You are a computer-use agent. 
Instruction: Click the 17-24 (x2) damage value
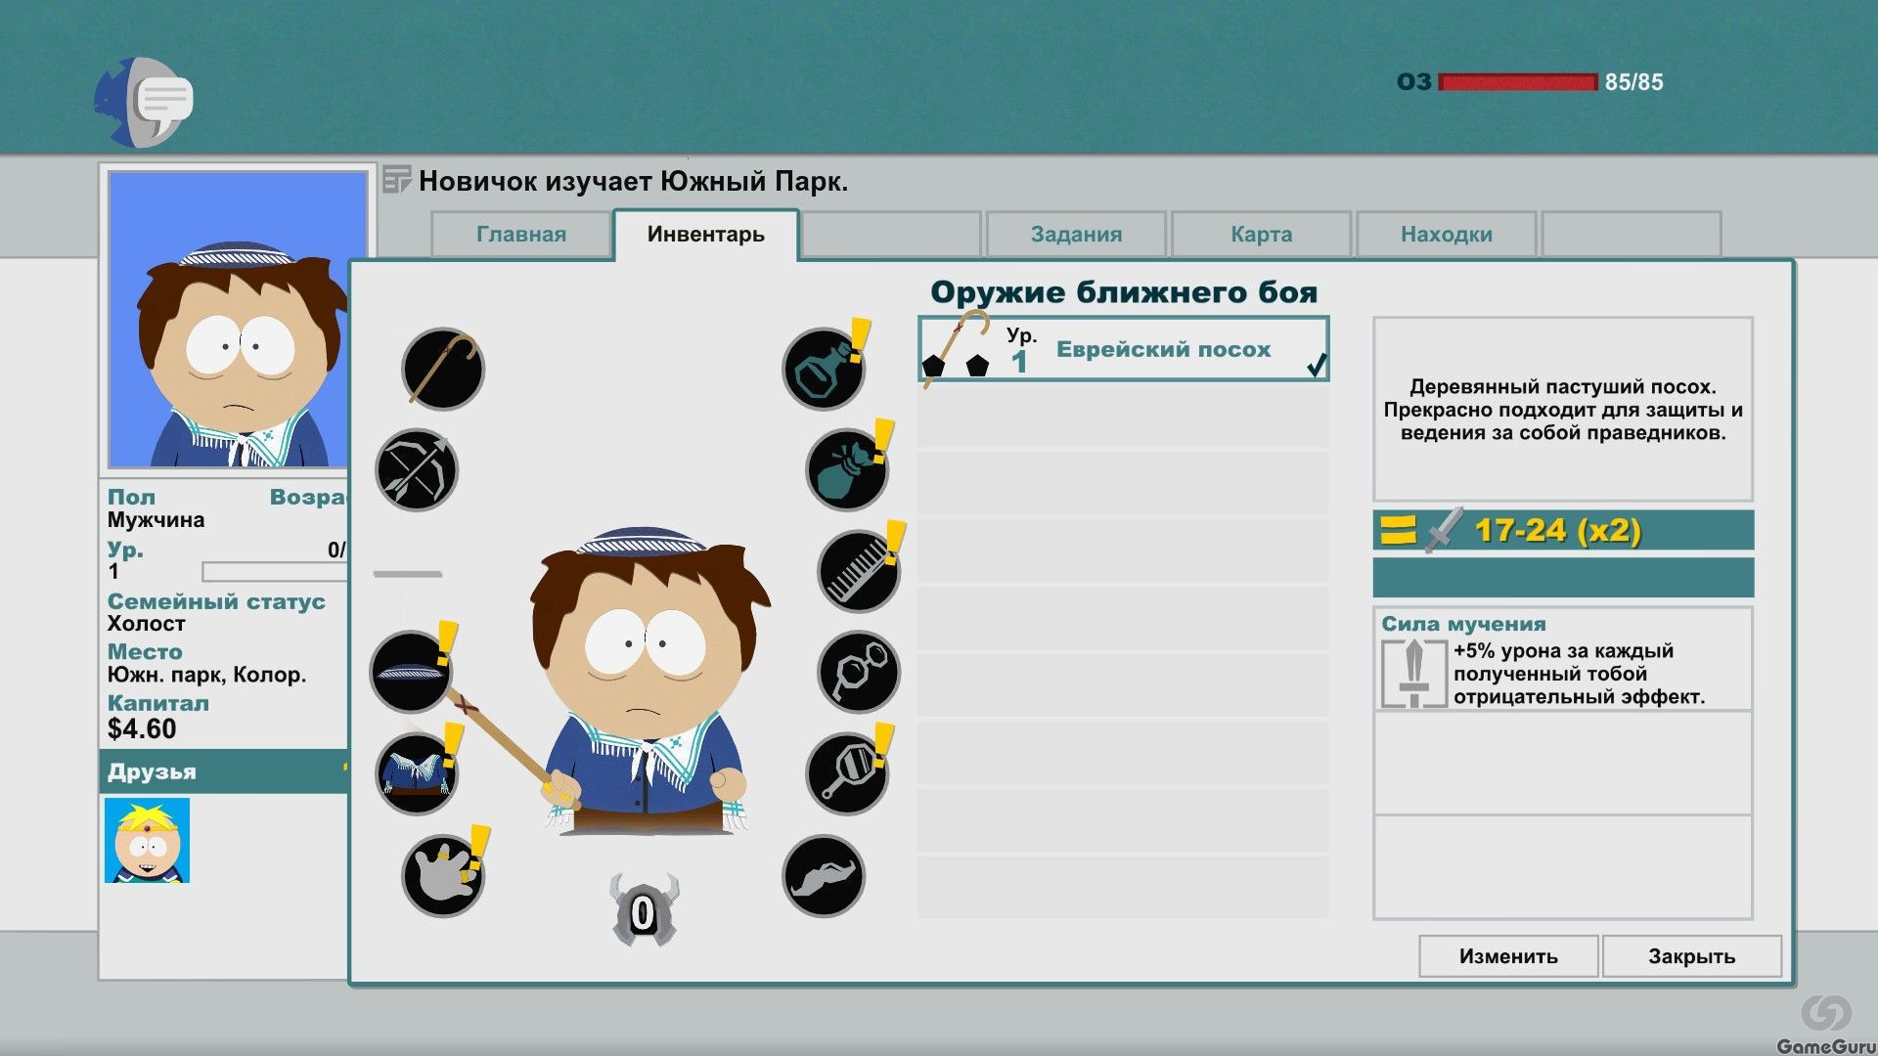[1558, 531]
